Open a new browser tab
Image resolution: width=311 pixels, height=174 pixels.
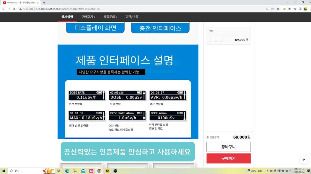coord(44,3)
